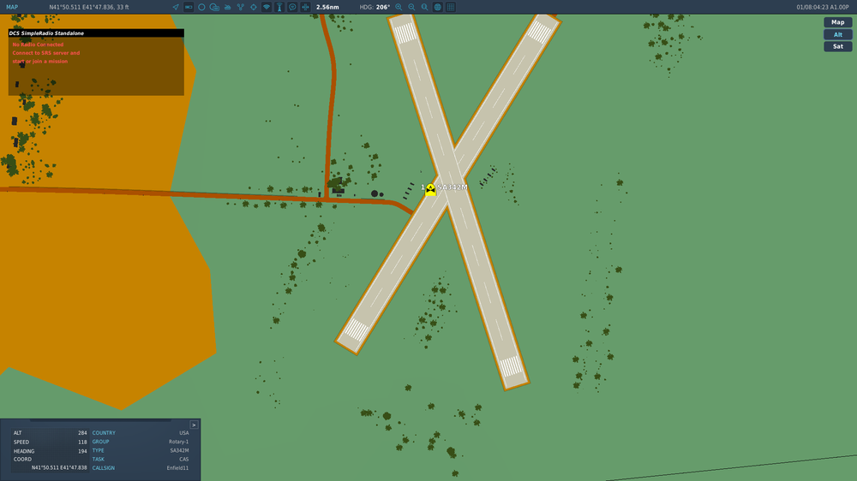
Task: Click the DCS SimpleRadio Standalone title bar
Action: coord(96,33)
